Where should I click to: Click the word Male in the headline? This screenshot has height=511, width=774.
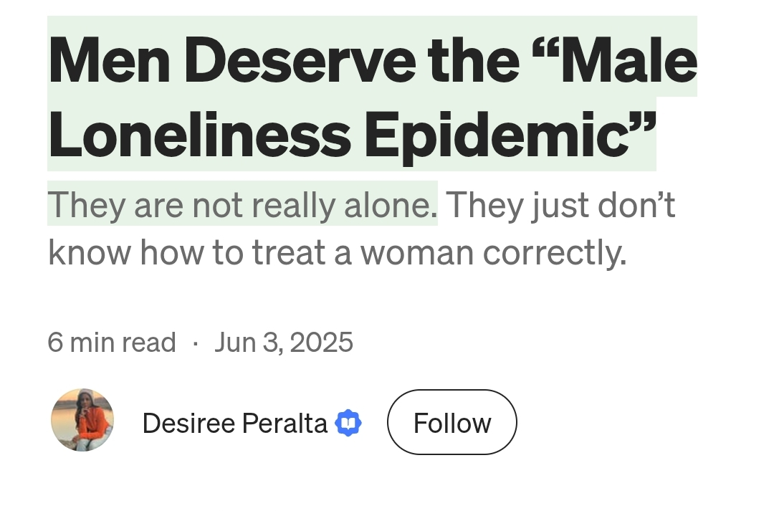pos(629,61)
